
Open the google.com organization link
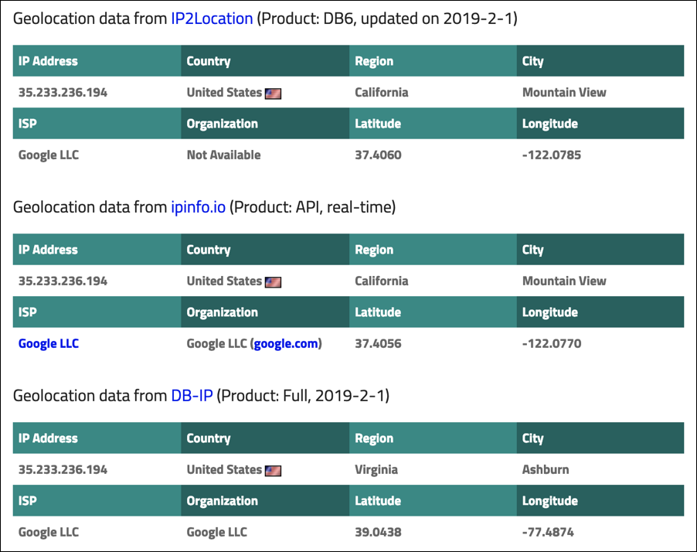click(x=286, y=344)
